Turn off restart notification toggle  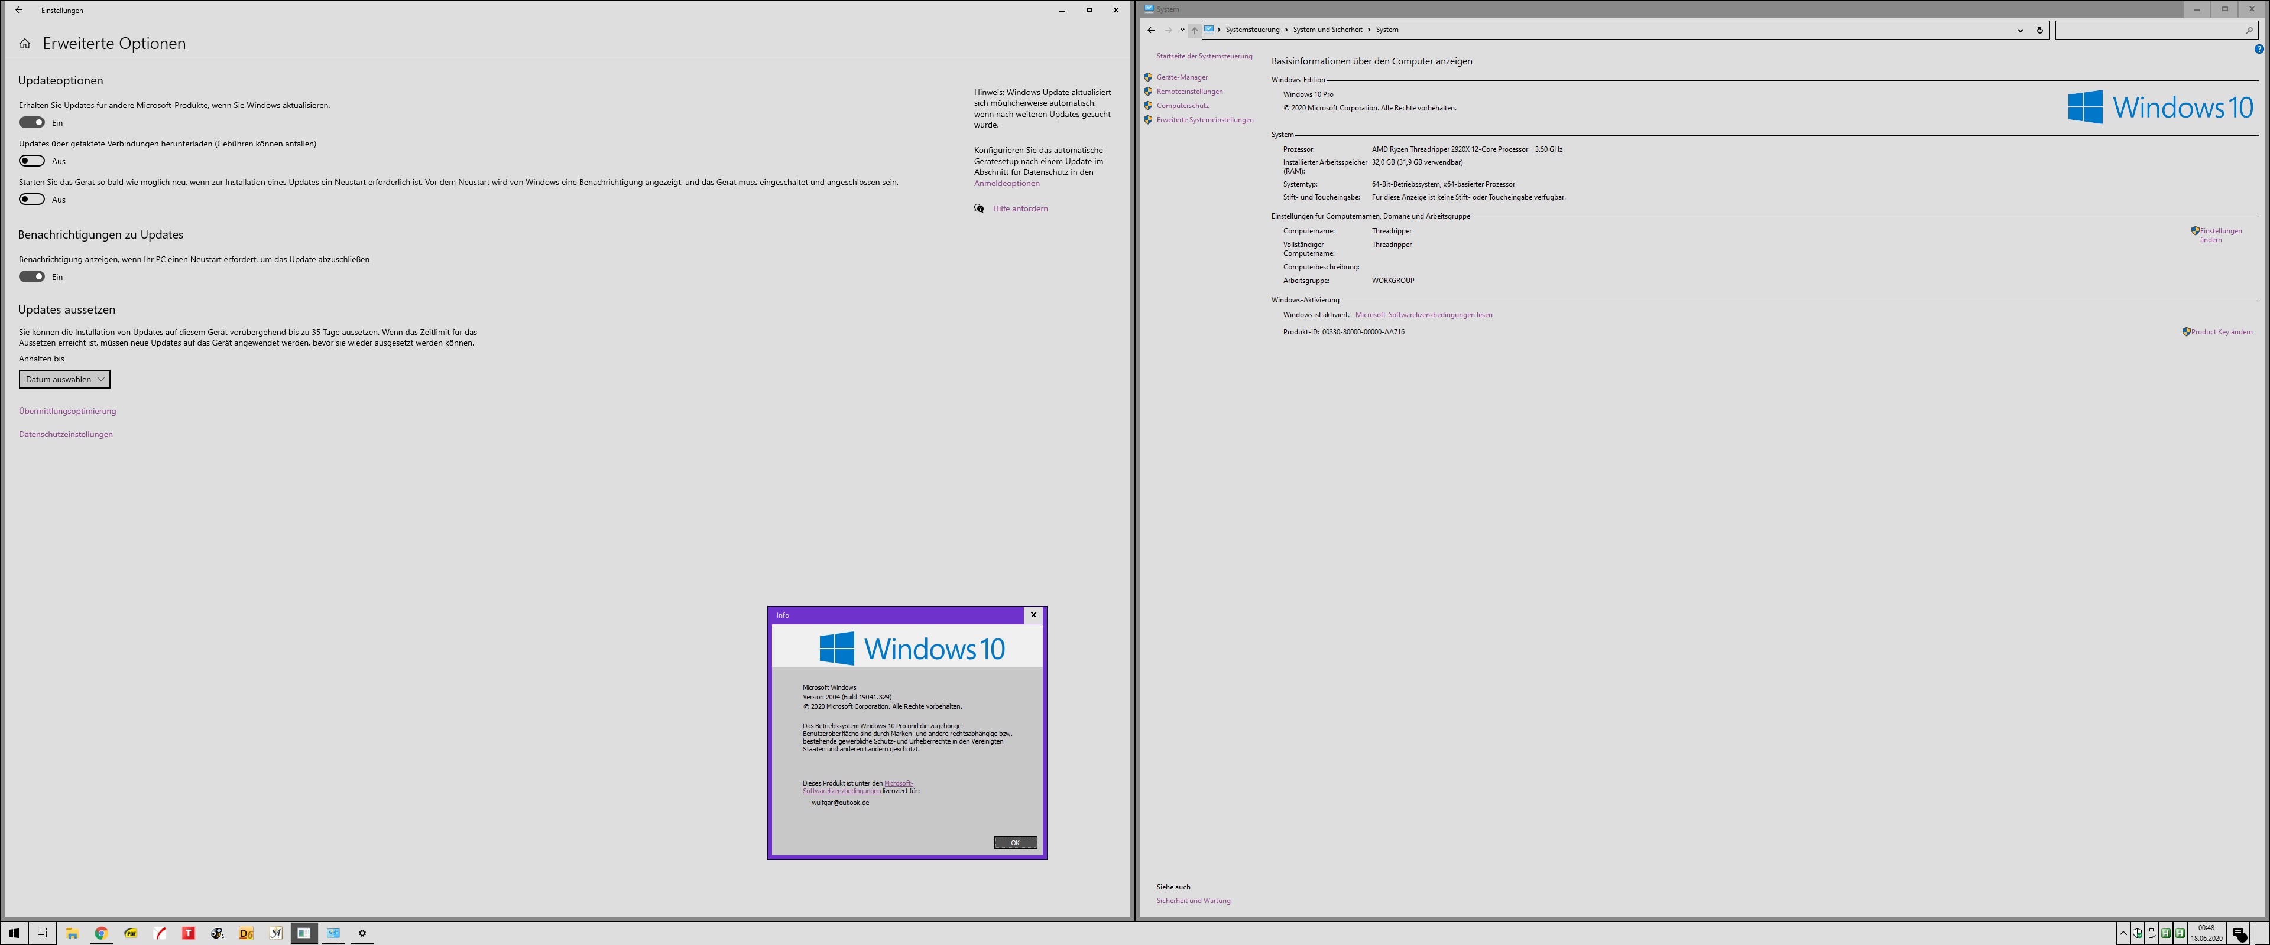point(32,276)
